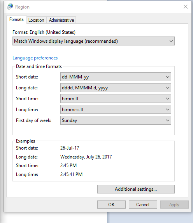Click the Cancel button
Screen dimensions: 193x223
pyautogui.click(x=143, y=204)
